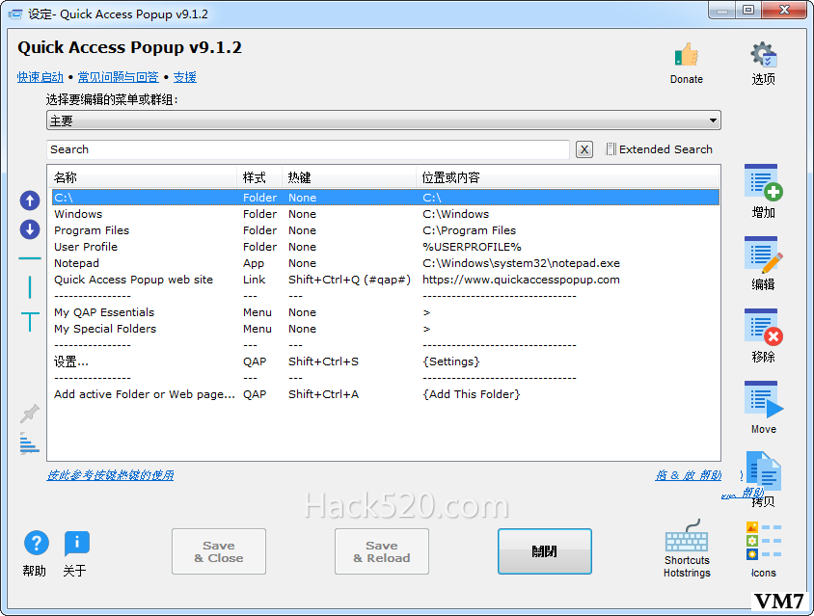Viewport: 814px width, 616px height.
Task: Click the https://www.quickaccesspopup.com location cell
Action: click(x=521, y=280)
